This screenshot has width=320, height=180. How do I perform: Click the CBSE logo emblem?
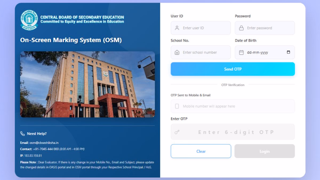point(29,20)
